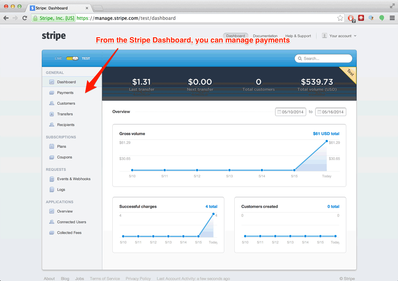Click the Logs document icon
Image resolution: width=398 pixels, height=281 pixels.
(52, 190)
